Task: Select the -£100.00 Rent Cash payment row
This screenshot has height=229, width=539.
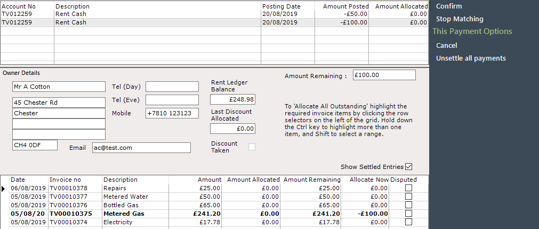Action: [214, 23]
